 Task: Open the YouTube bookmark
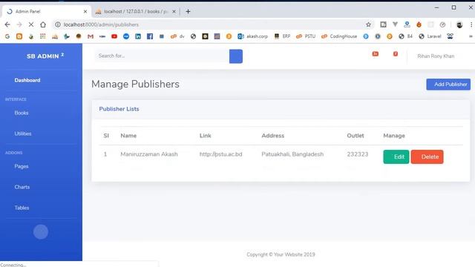pos(114,36)
